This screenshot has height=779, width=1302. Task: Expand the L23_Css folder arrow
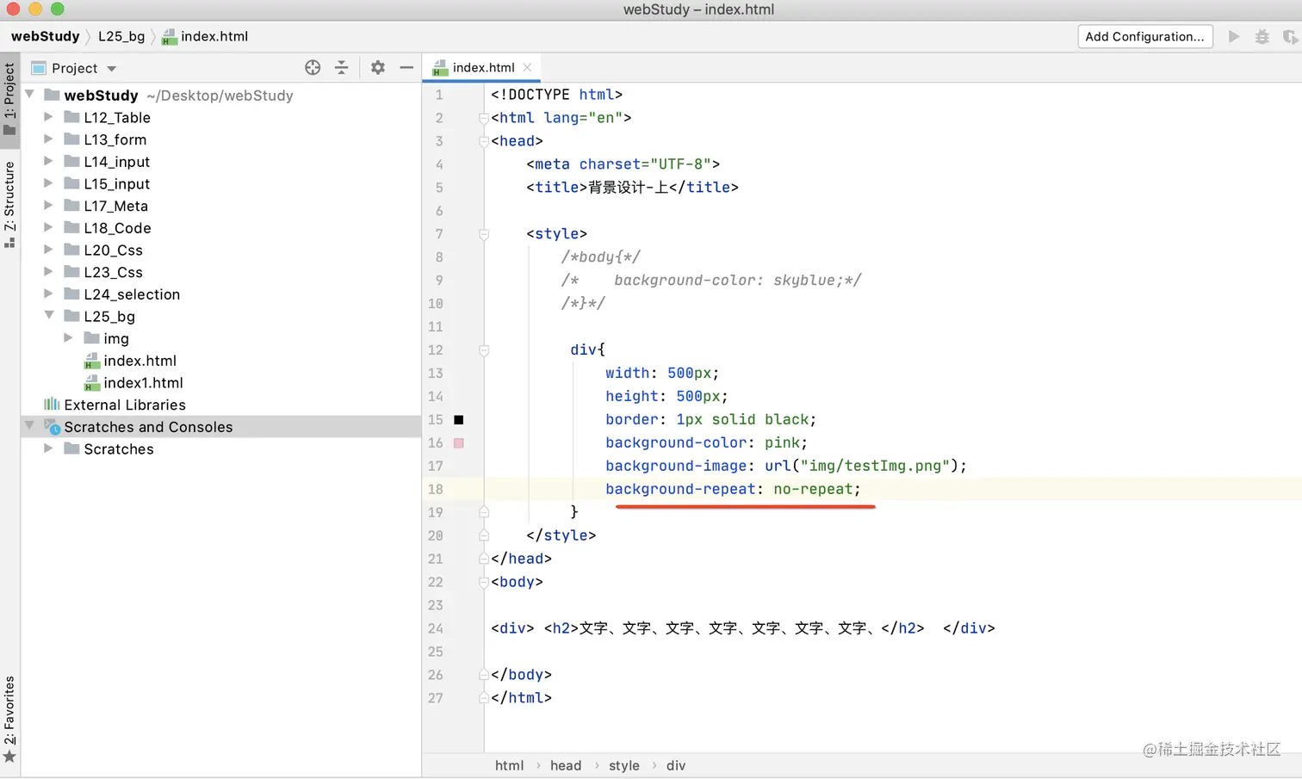click(x=48, y=272)
